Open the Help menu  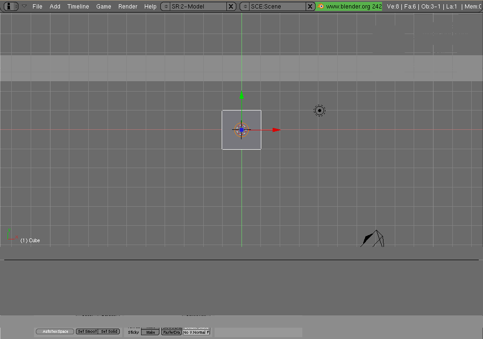click(150, 6)
